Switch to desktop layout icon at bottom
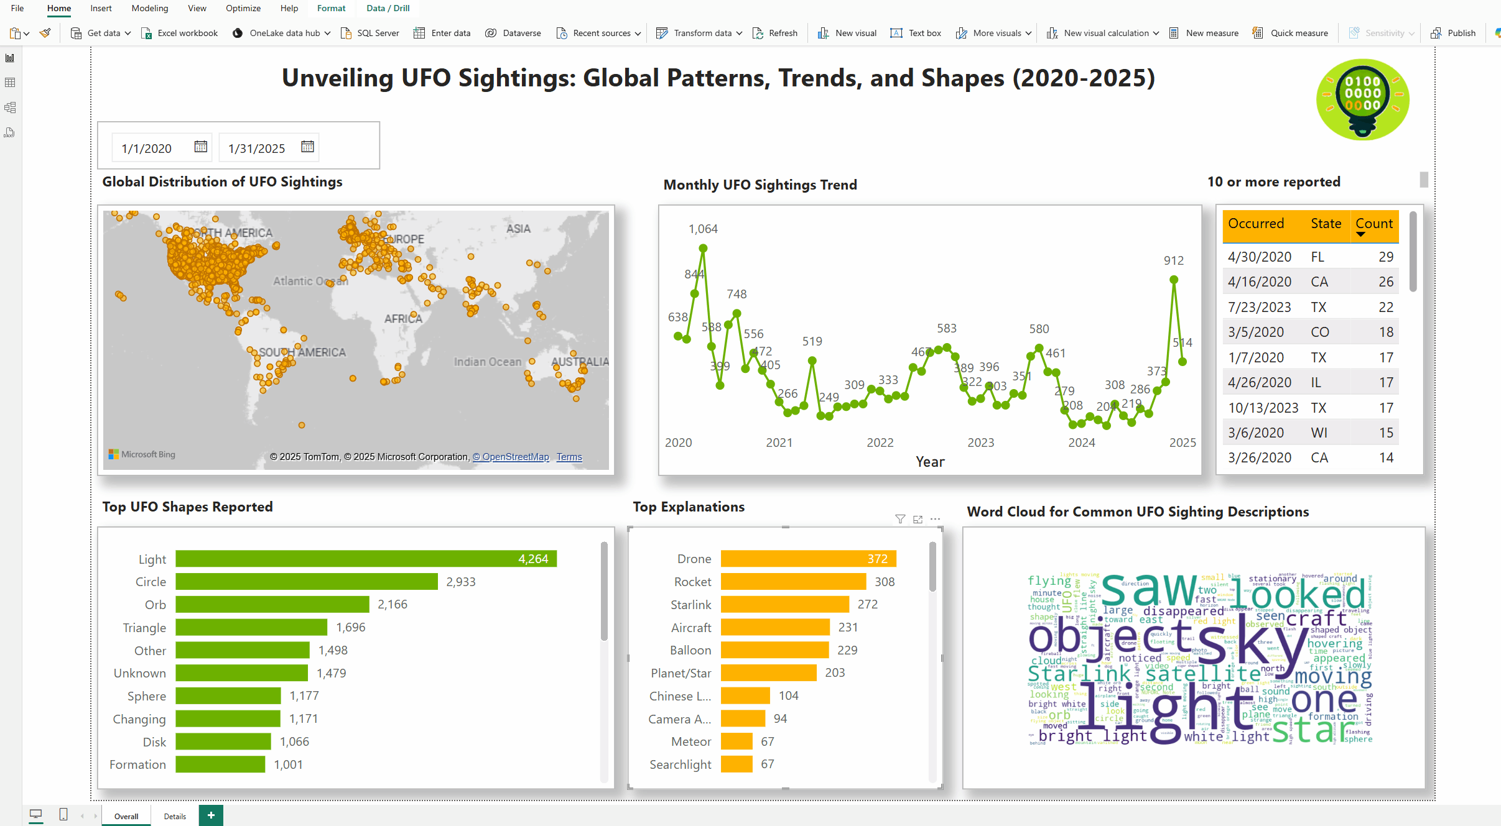The image size is (1501, 826). click(36, 815)
